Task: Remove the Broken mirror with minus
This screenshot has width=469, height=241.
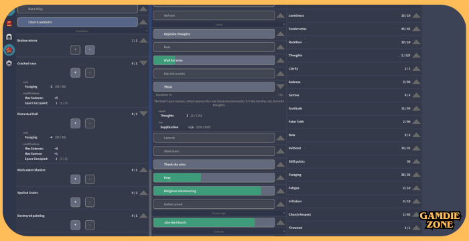Action: pos(90,50)
